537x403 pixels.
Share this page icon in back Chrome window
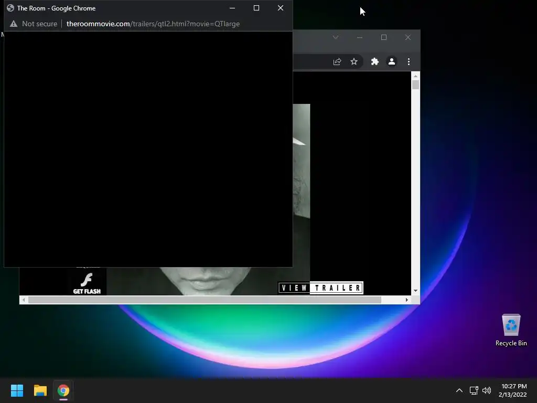[x=337, y=62]
